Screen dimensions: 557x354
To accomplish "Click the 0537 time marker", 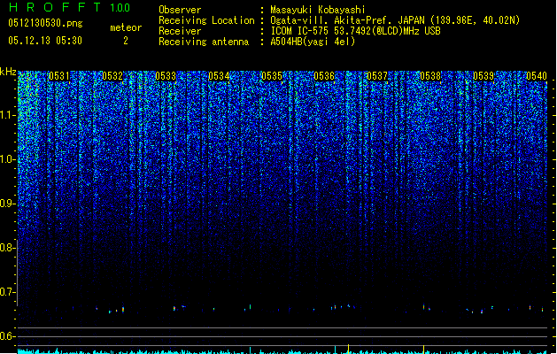I will pos(377,76).
